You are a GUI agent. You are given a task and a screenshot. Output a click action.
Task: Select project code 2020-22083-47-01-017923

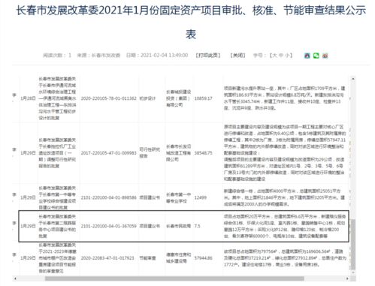coord(107,258)
